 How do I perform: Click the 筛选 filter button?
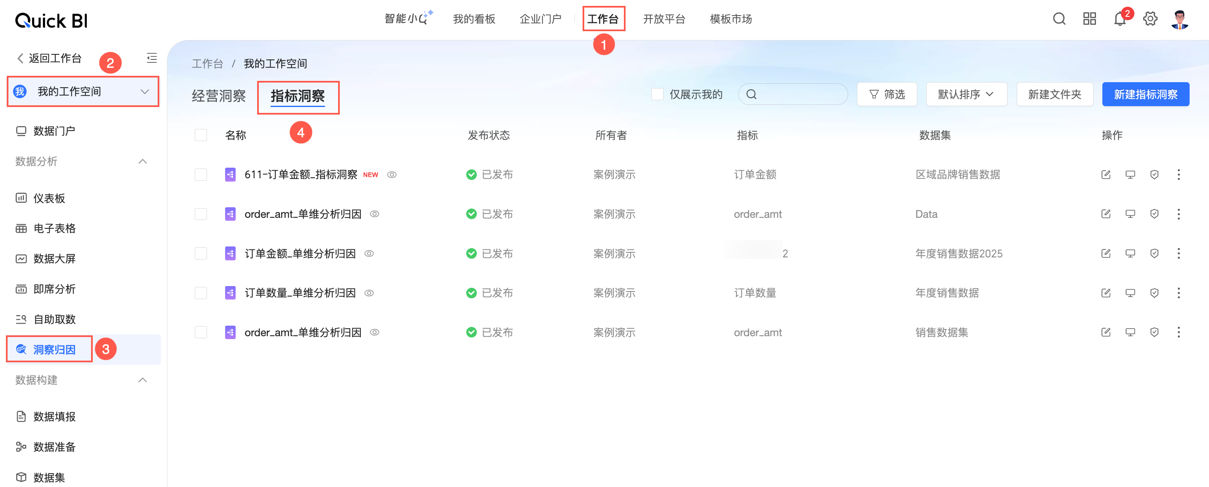pos(887,94)
